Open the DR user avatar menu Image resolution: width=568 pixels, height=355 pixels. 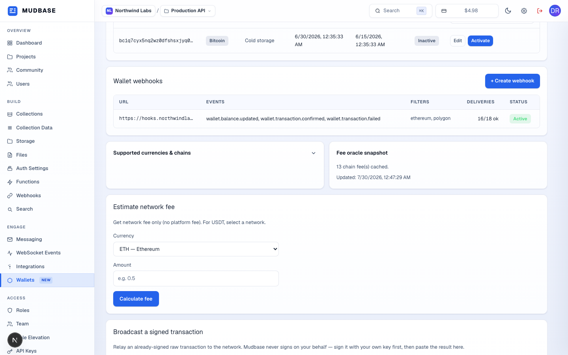(x=555, y=11)
